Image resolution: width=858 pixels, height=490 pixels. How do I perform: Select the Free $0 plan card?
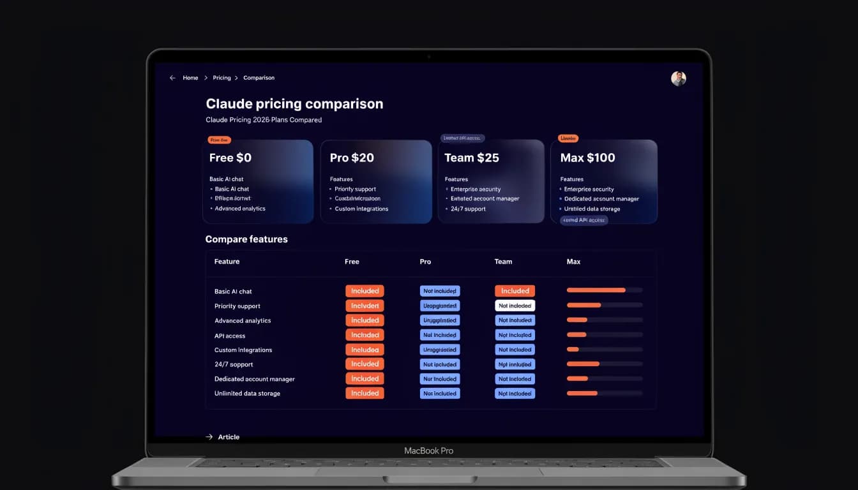[258, 182]
